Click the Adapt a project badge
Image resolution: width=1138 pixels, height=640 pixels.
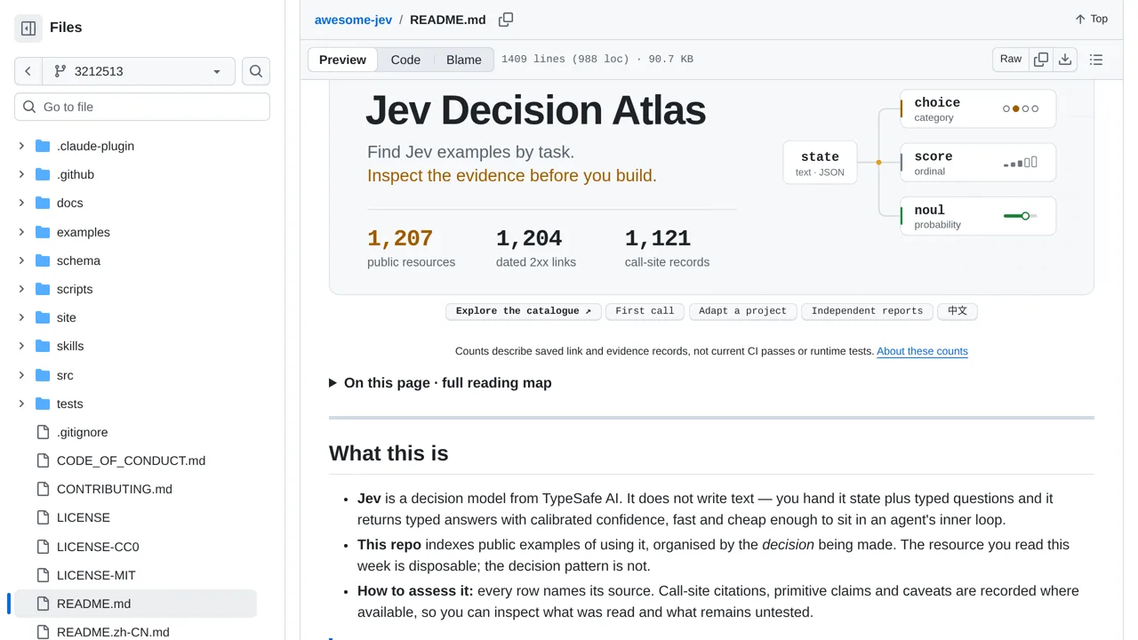[742, 311]
